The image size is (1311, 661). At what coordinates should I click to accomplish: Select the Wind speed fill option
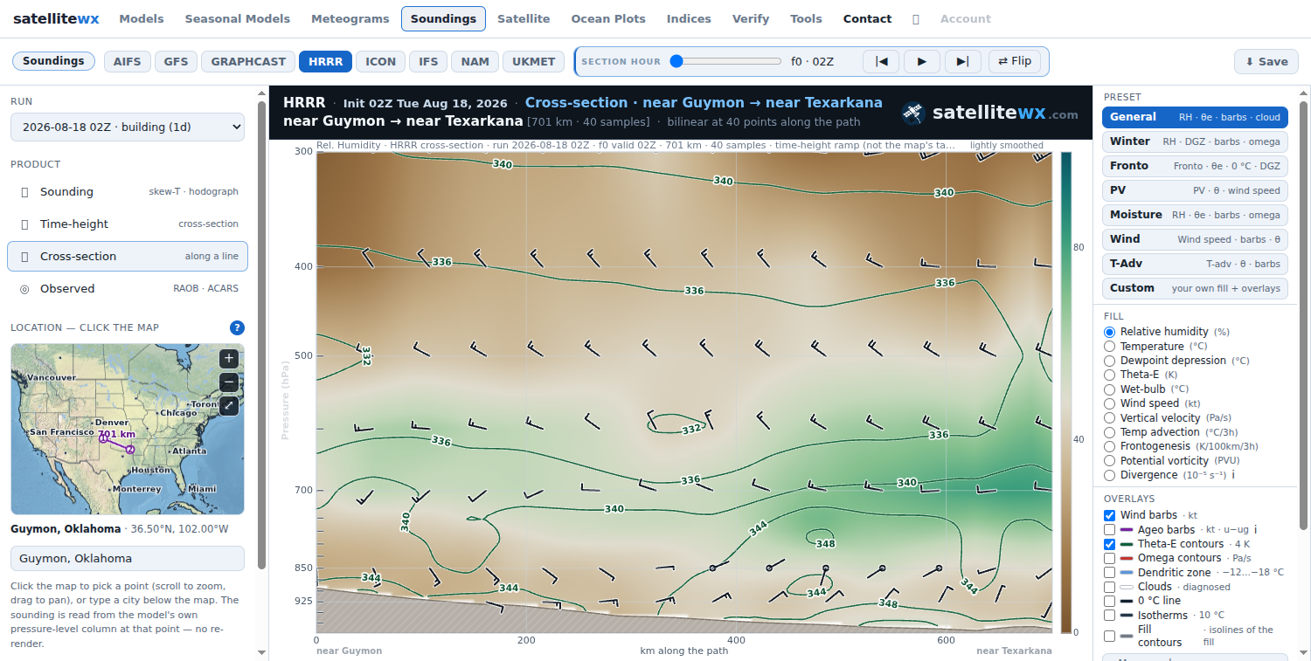[1110, 403]
